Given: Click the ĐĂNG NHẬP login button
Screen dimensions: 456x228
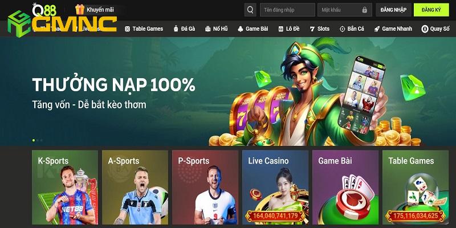Looking at the screenshot, I should [393, 10].
